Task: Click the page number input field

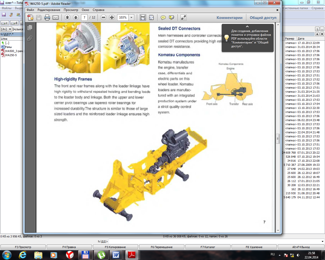Action: point(84,18)
